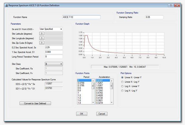Click the Cancel button

tap(102, 114)
